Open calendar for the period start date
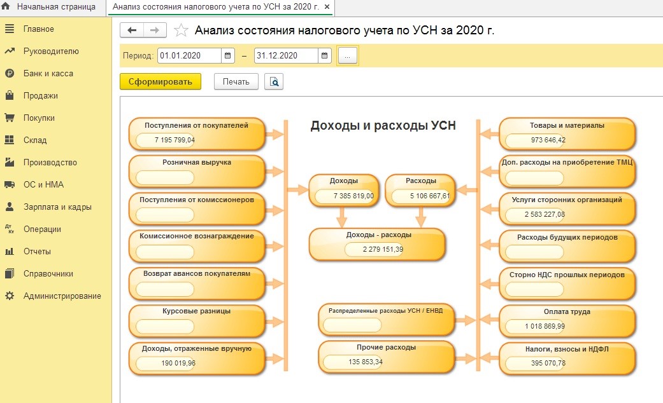Screen dimensions: 663x403 pyautogui.click(x=227, y=56)
